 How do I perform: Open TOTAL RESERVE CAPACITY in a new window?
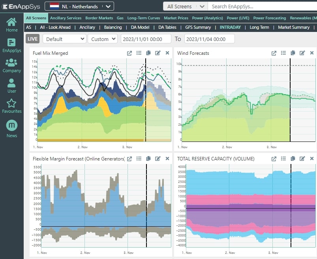(x=274, y=158)
